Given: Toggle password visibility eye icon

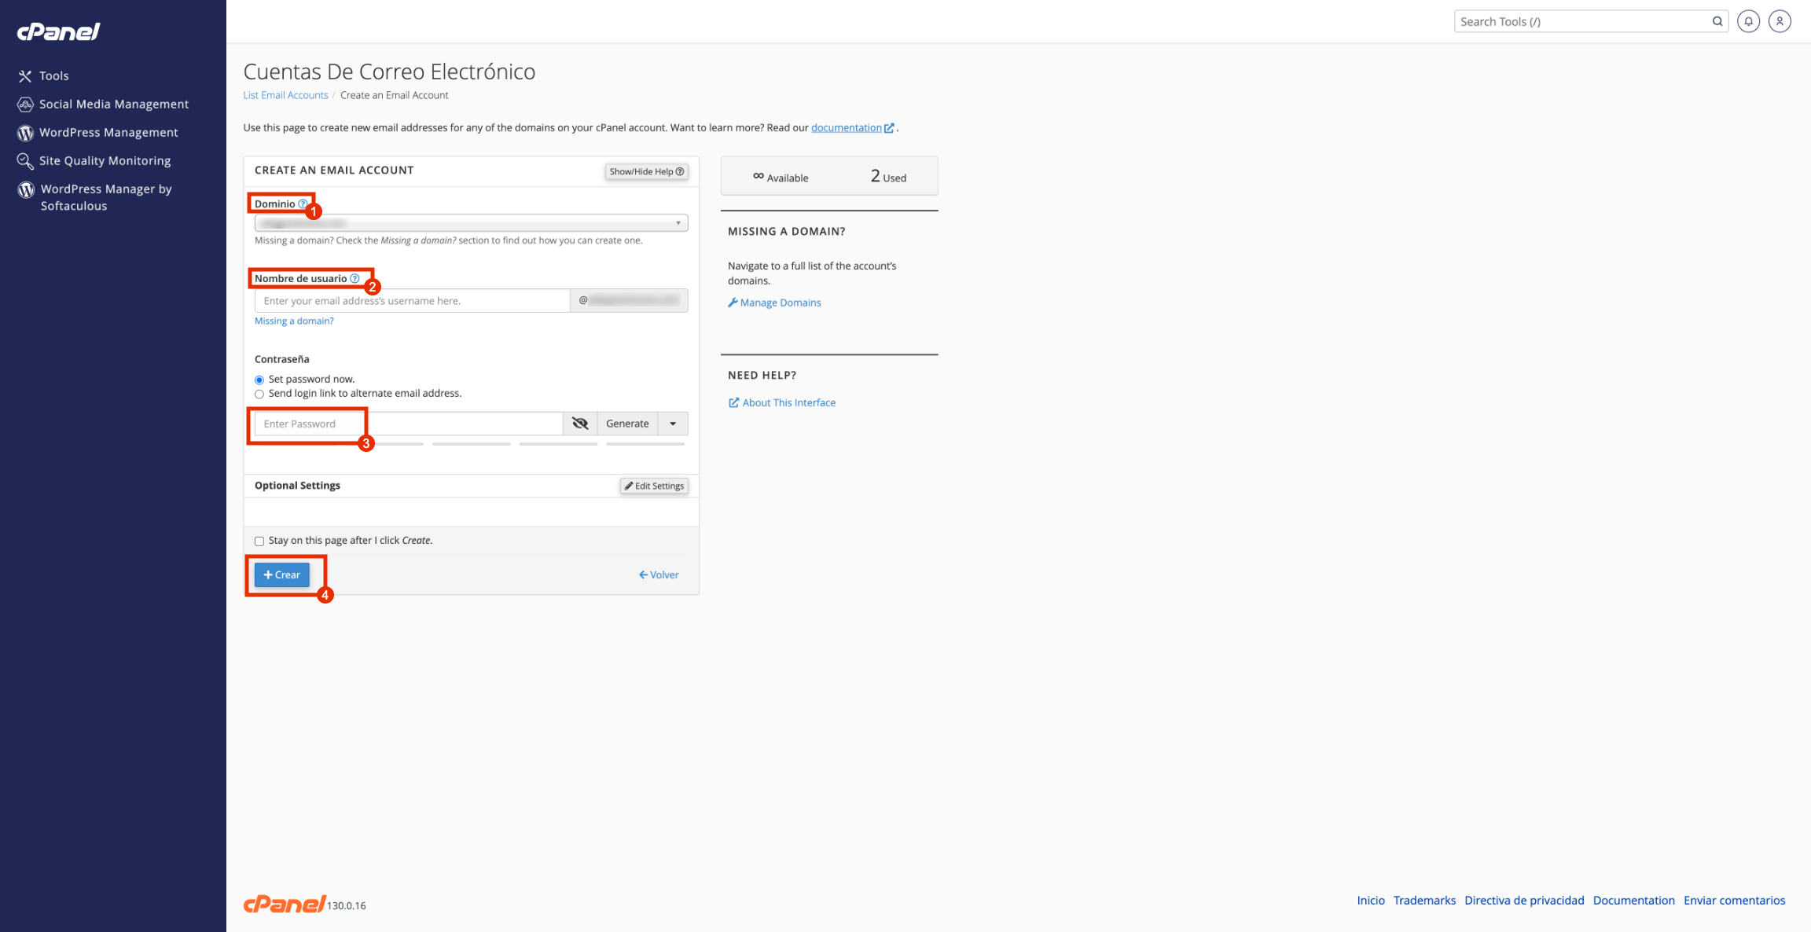Looking at the screenshot, I should tap(580, 424).
